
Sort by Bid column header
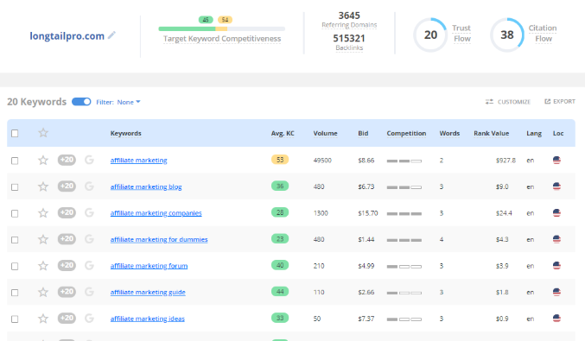click(x=363, y=134)
